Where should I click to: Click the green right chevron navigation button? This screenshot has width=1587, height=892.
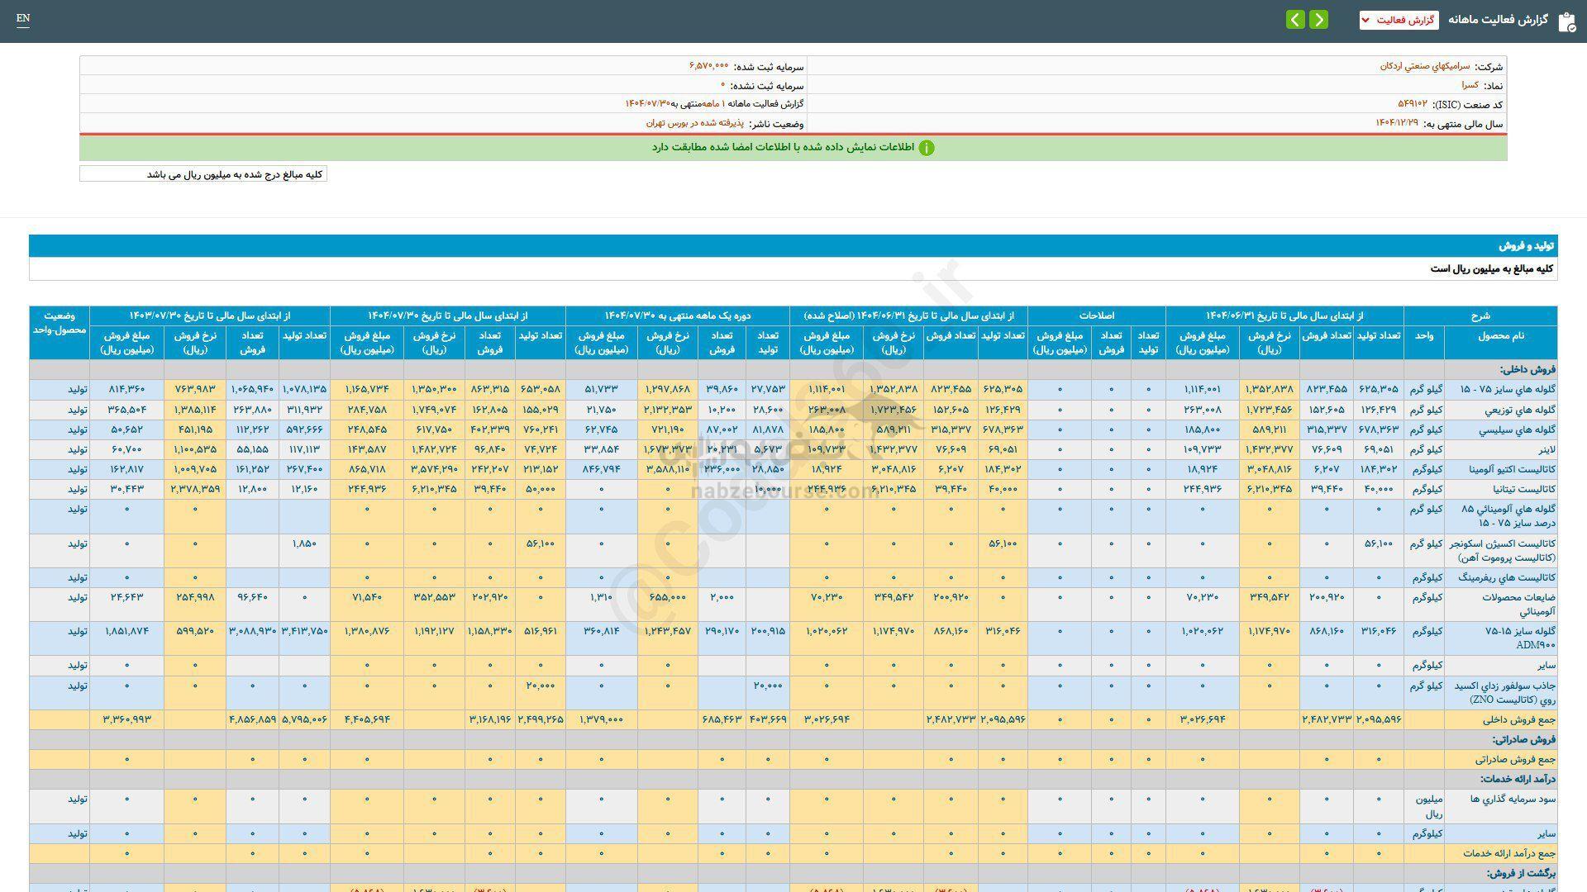1318,20
